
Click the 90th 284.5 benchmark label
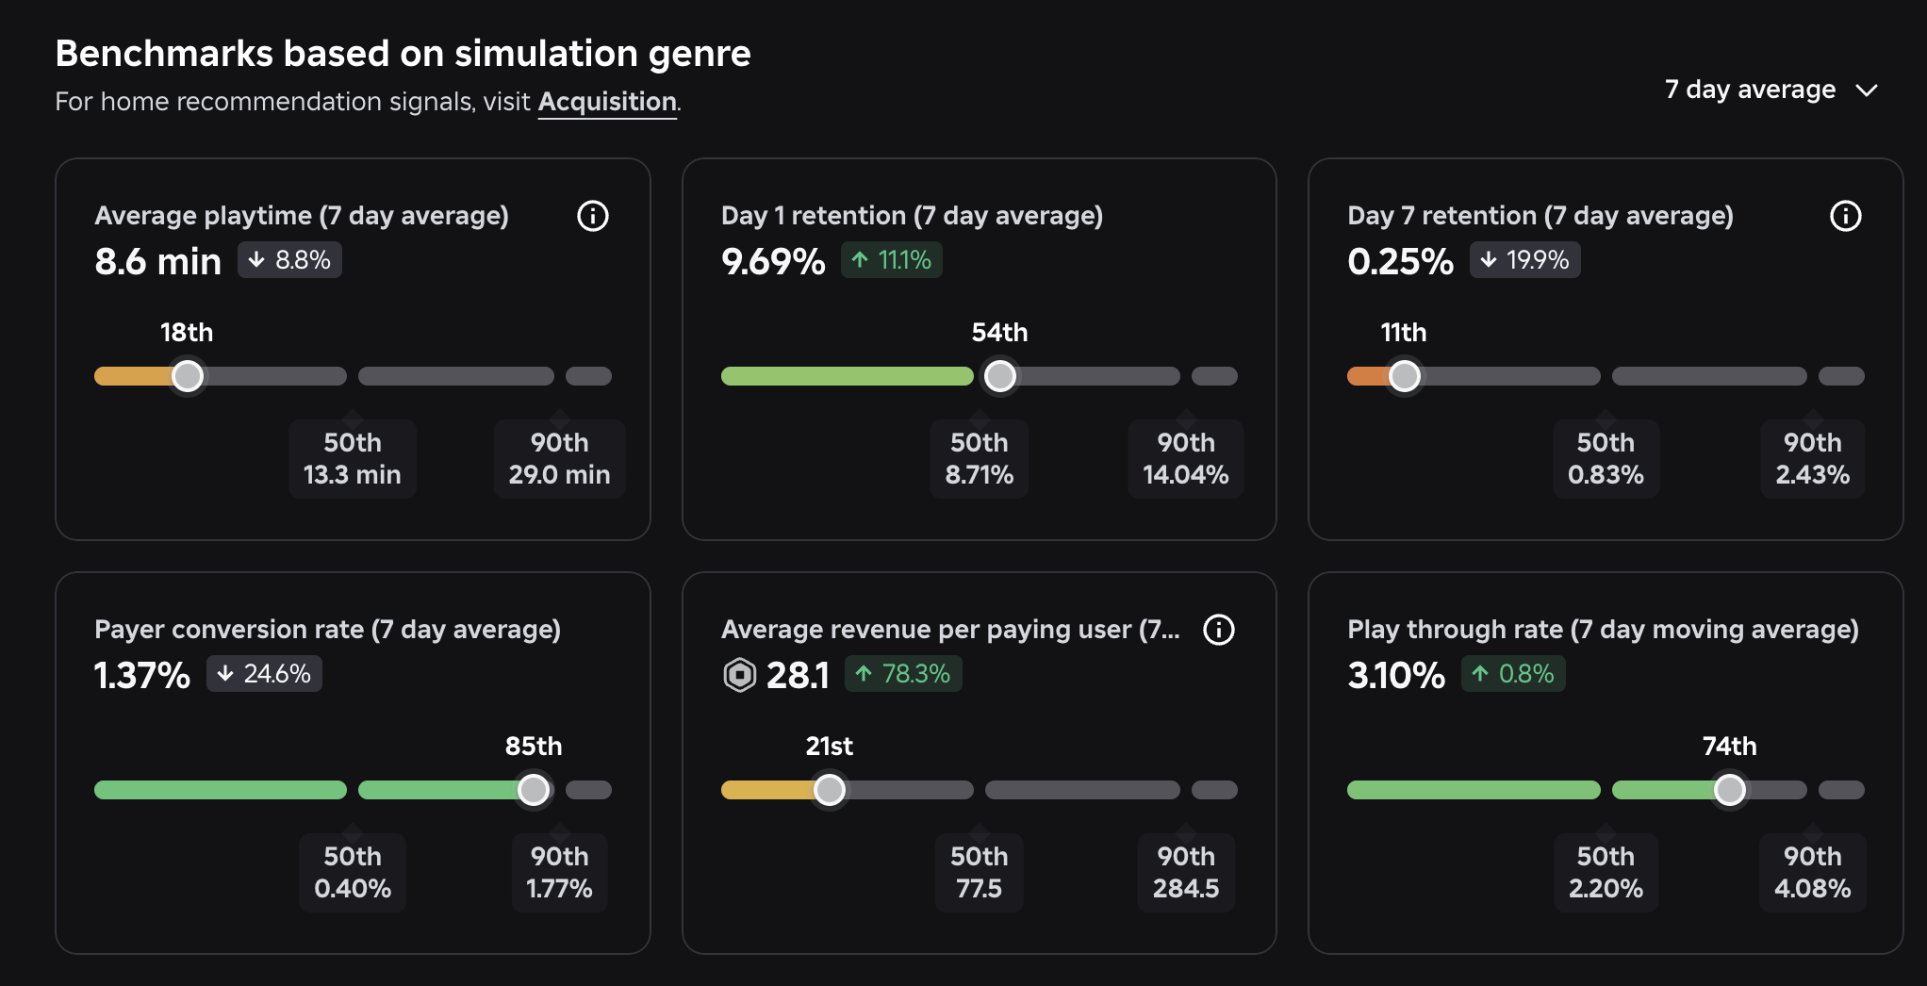coord(1186,873)
